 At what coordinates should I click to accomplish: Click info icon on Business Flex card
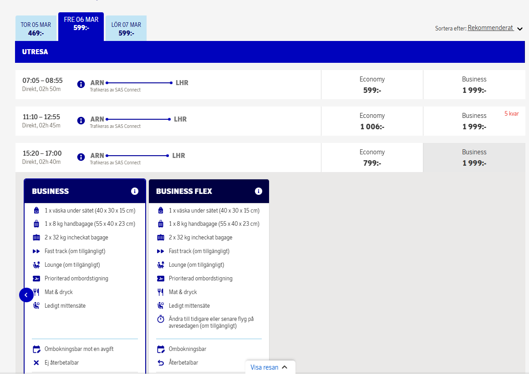click(259, 191)
